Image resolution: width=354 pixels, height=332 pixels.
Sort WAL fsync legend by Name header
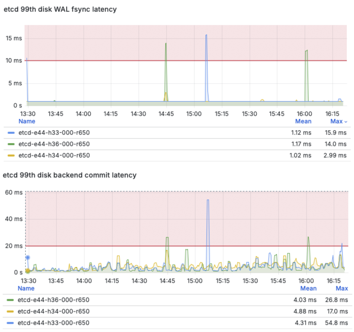pos(27,121)
